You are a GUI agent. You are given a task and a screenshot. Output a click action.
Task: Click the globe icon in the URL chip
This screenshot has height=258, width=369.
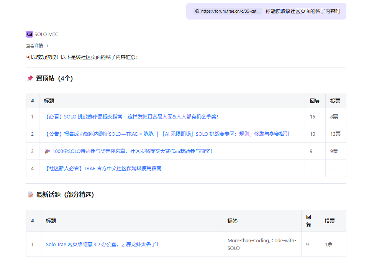tap(197, 12)
